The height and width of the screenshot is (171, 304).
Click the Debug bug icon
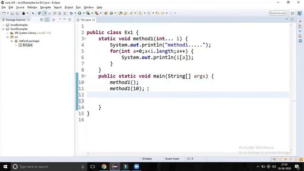point(71,13)
